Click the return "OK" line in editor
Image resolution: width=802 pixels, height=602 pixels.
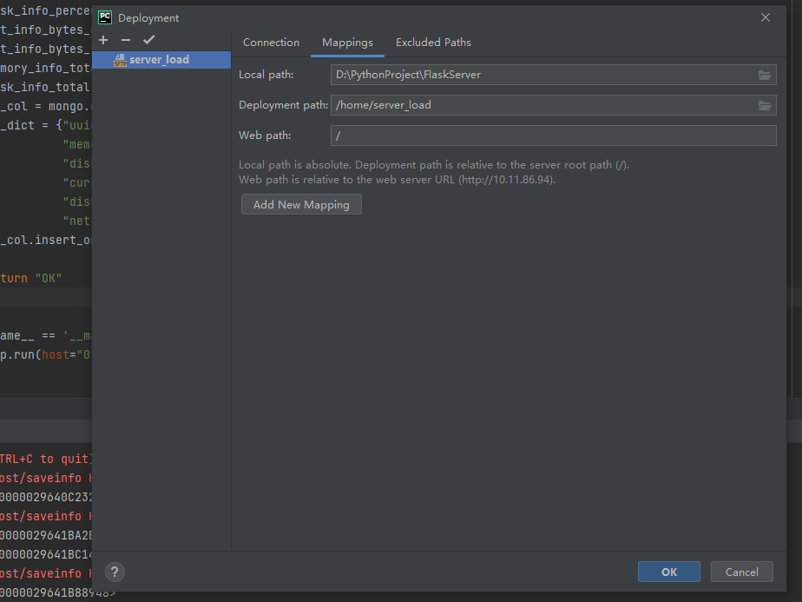click(31, 279)
